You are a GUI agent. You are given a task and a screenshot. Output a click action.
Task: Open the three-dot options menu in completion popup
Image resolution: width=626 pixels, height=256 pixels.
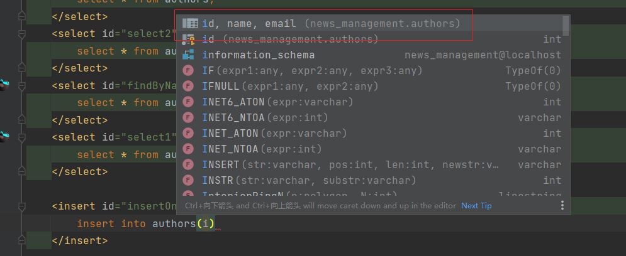coord(562,205)
